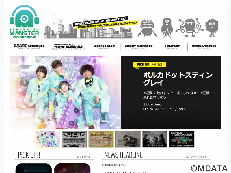Open Takamatsu Monster Schedule menu
This screenshot has height=173, width=231.
[29, 47]
